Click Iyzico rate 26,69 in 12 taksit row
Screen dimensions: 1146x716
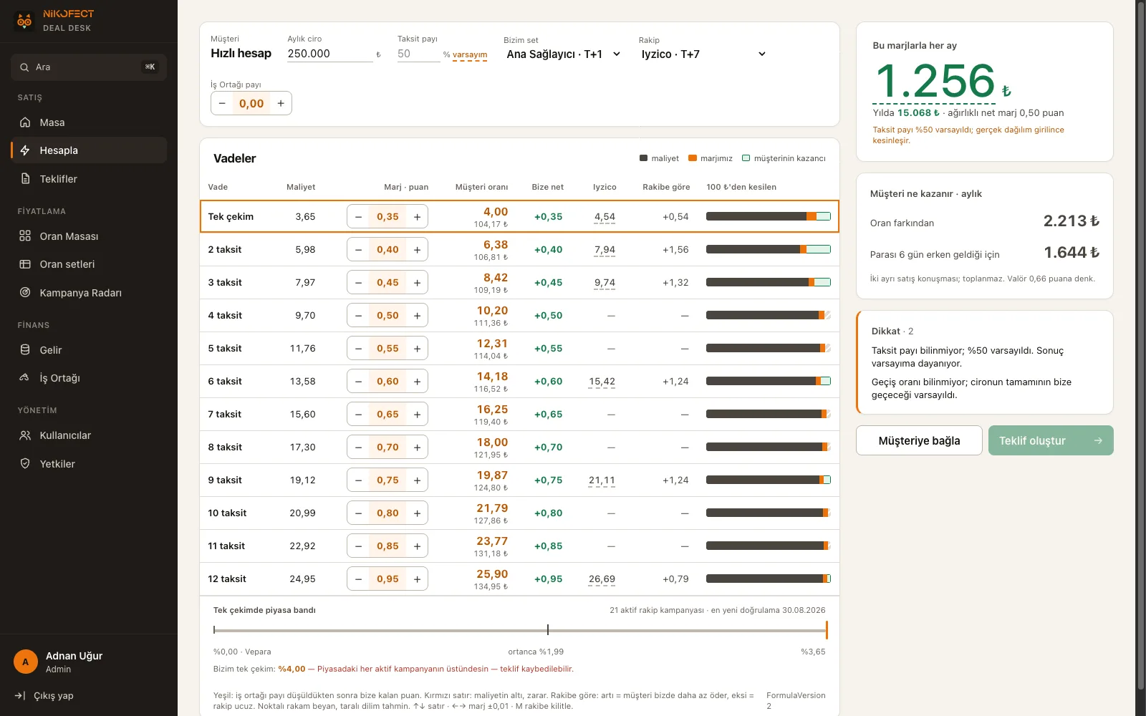602,579
